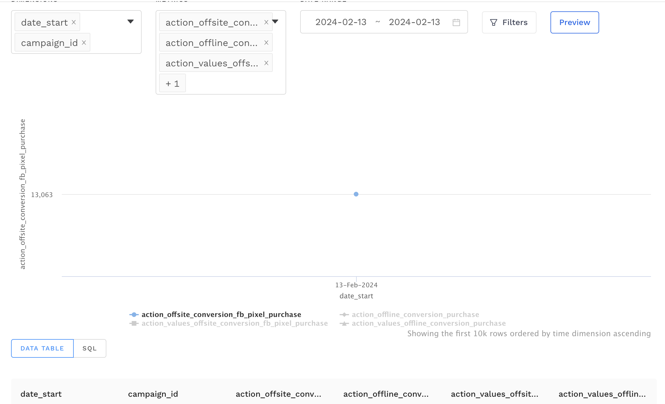
Task: Show the +1 hidden metric
Action: tap(173, 83)
